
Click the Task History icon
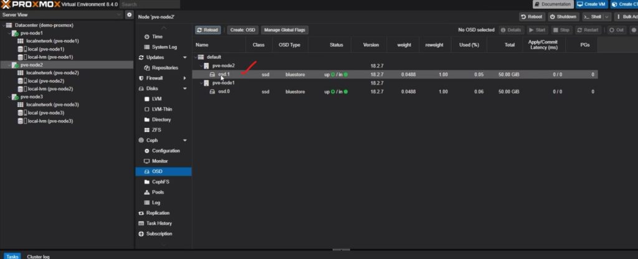[x=141, y=224]
